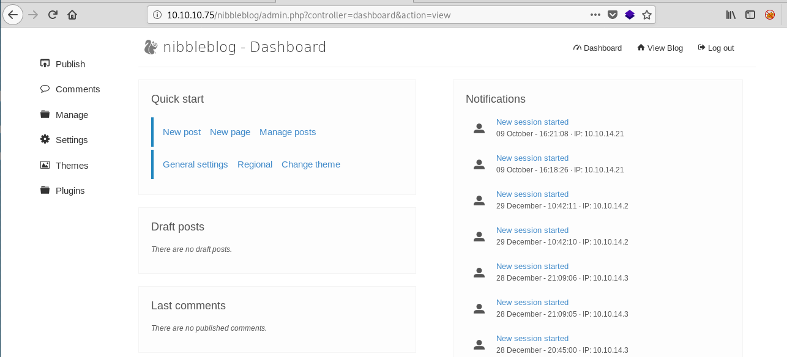Open the browser home icon
The image size is (787, 357).
pos(72,15)
